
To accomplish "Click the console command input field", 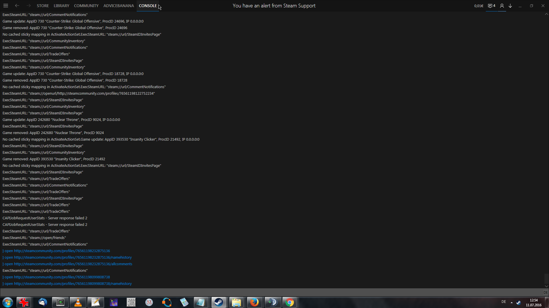I will pyautogui.click(x=272, y=292).
